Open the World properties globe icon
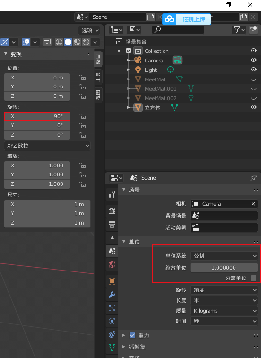The height and width of the screenshot is (358, 261). click(x=112, y=264)
